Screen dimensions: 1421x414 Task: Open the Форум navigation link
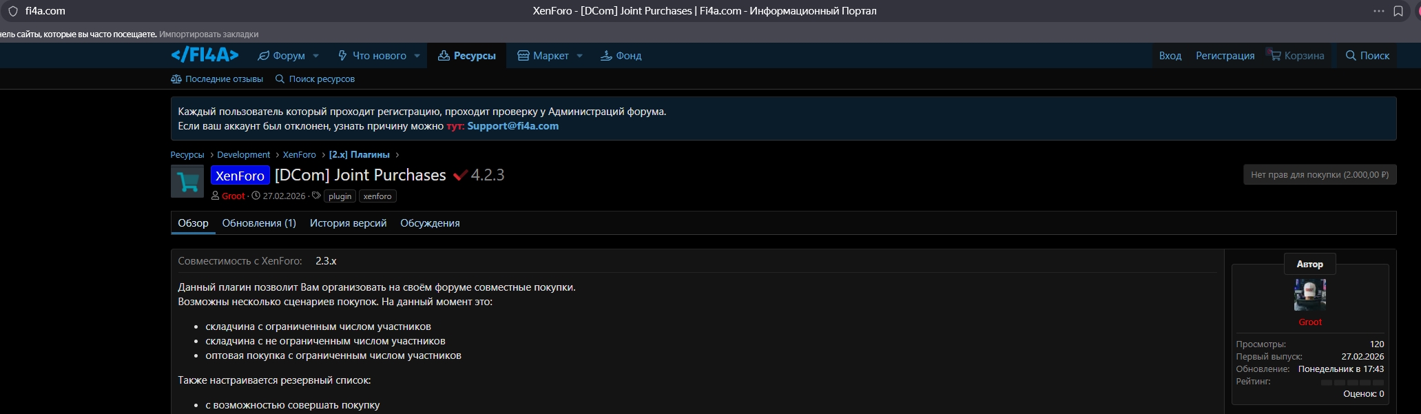point(281,56)
